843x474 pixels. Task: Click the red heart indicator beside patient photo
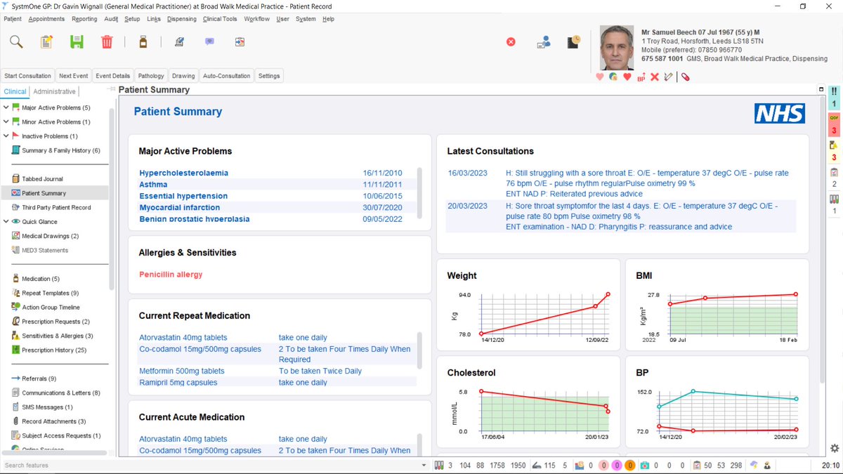[627, 77]
